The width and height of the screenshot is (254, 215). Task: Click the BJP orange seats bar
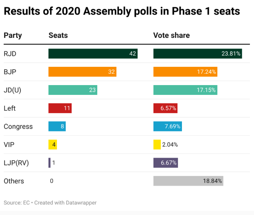(82, 72)
